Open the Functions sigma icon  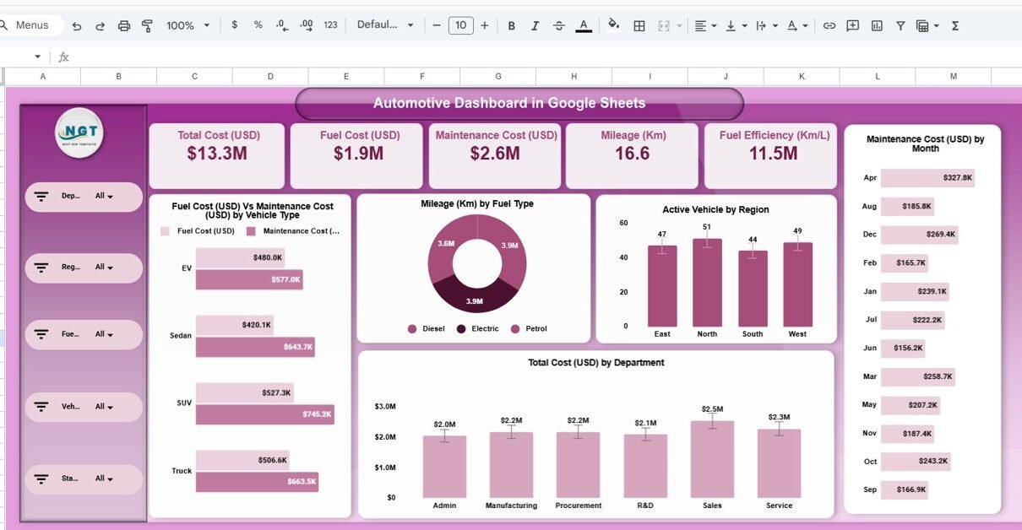[955, 25]
